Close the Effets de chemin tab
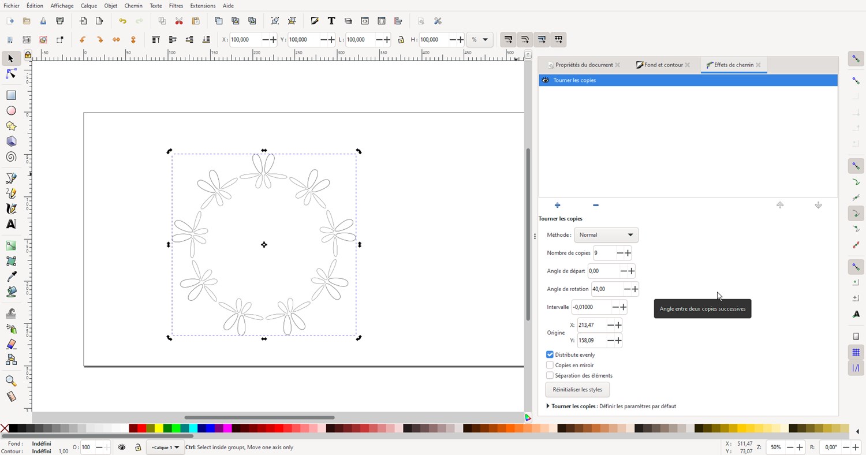 tap(758, 65)
